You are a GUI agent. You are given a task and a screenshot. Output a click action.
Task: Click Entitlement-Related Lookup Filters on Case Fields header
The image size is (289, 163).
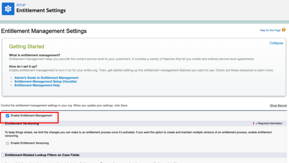[42, 155]
